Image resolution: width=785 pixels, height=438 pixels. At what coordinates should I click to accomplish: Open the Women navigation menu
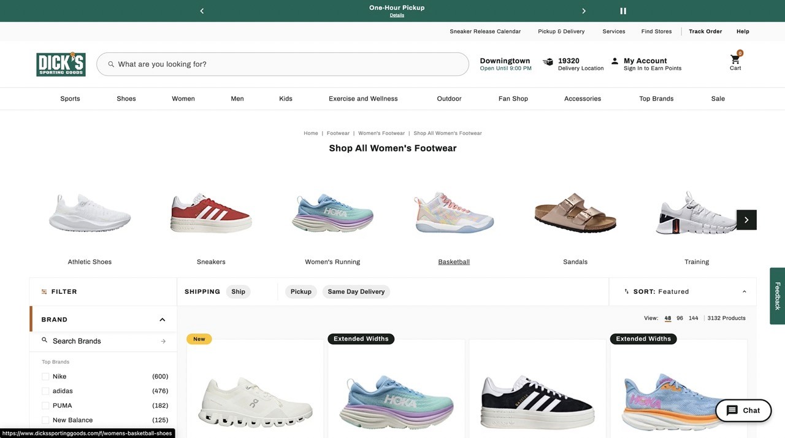tap(183, 99)
